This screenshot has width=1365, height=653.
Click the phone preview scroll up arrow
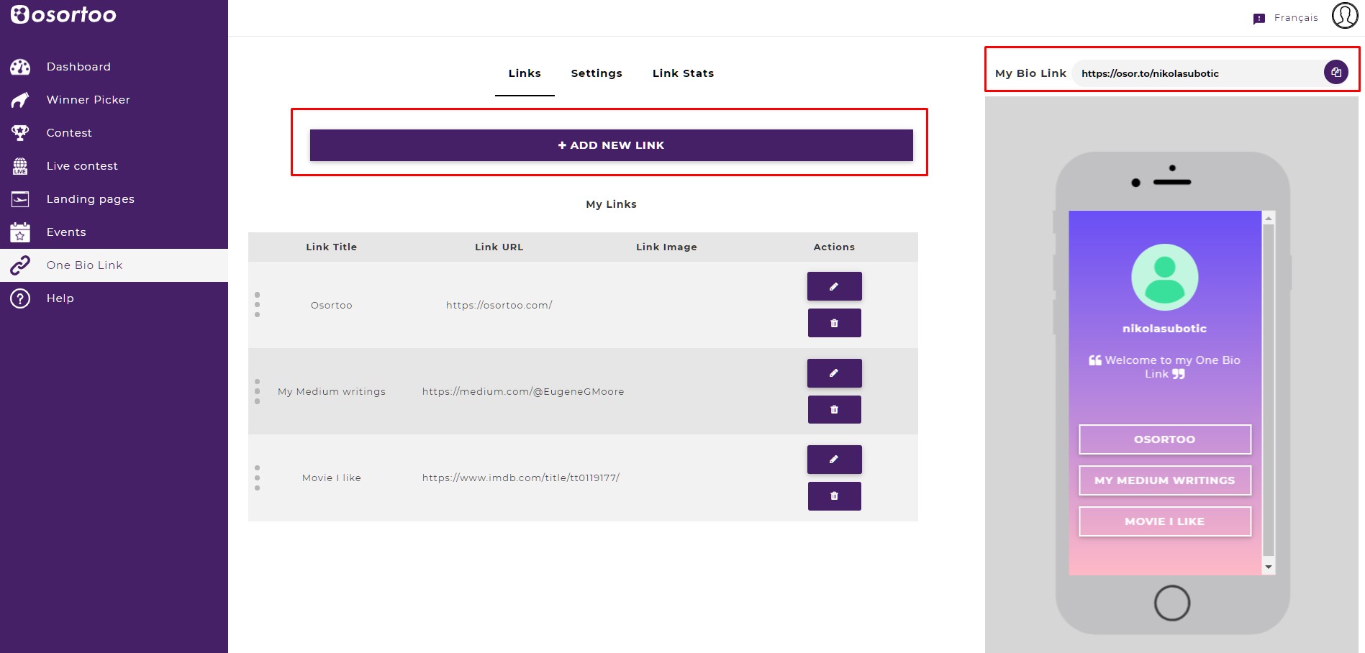[1269, 218]
